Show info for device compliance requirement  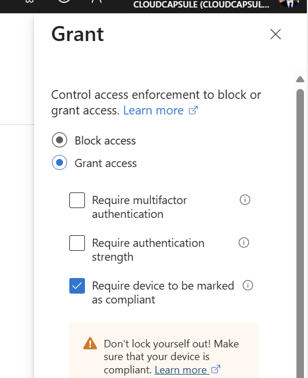pyautogui.click(x=248, y=286)
